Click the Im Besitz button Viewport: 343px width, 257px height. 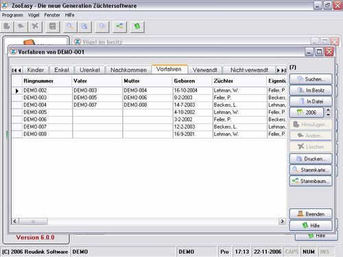pos(311,90)
